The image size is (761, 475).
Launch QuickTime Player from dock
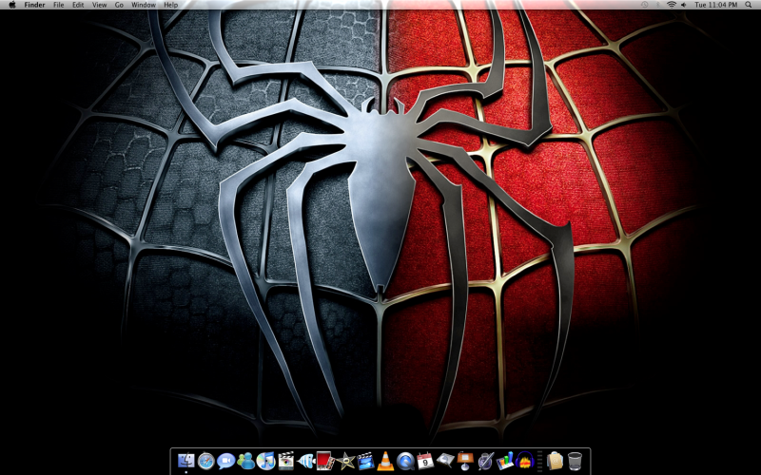(405, 461)
